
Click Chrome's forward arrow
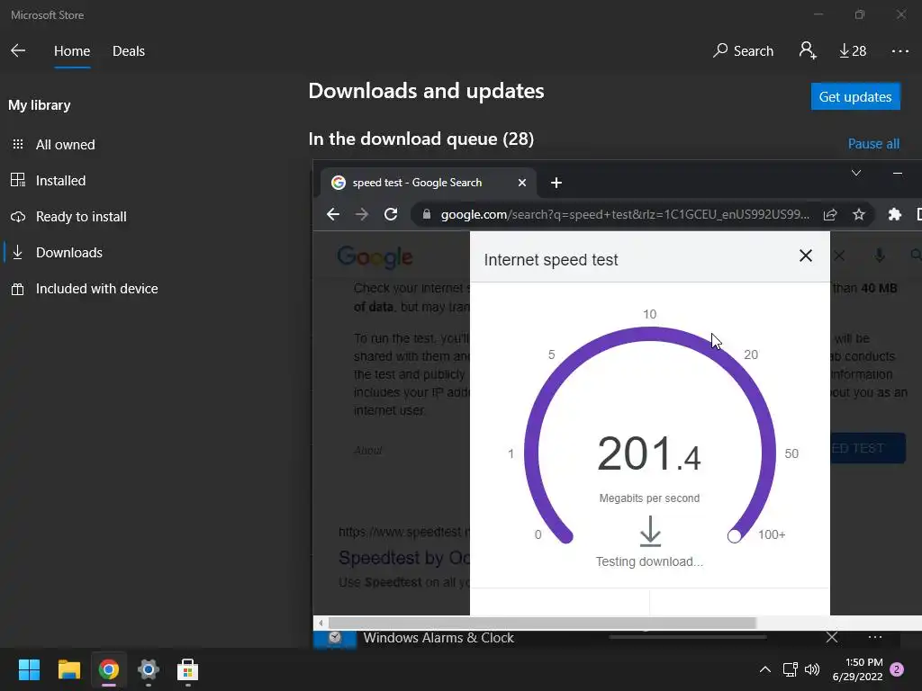[362, 214]
